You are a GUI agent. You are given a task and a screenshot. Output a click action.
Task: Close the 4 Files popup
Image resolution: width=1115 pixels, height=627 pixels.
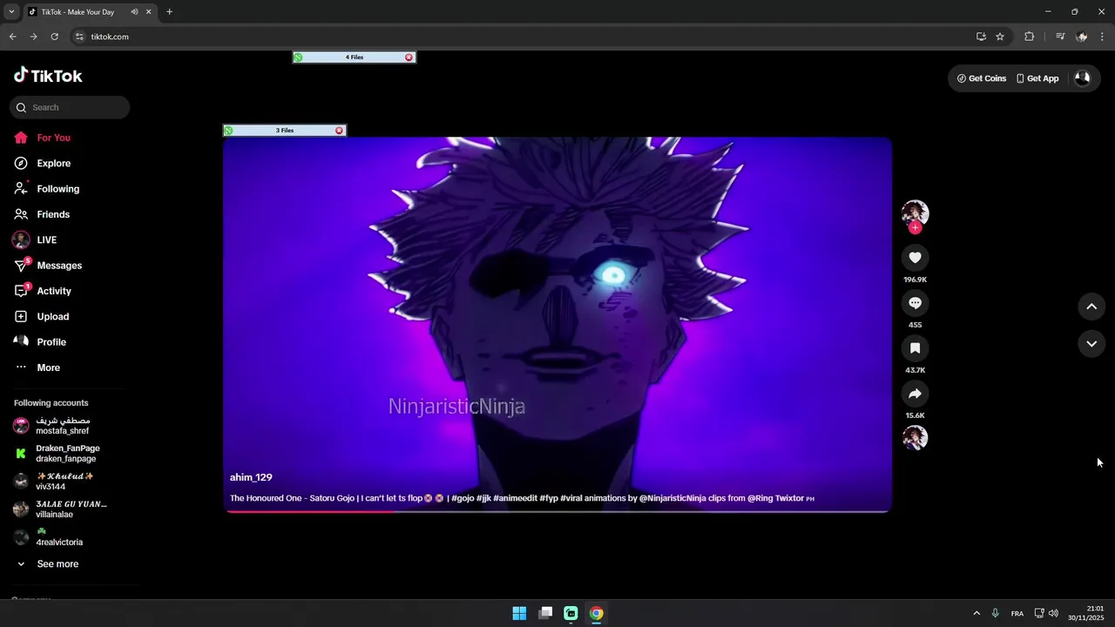409,57
